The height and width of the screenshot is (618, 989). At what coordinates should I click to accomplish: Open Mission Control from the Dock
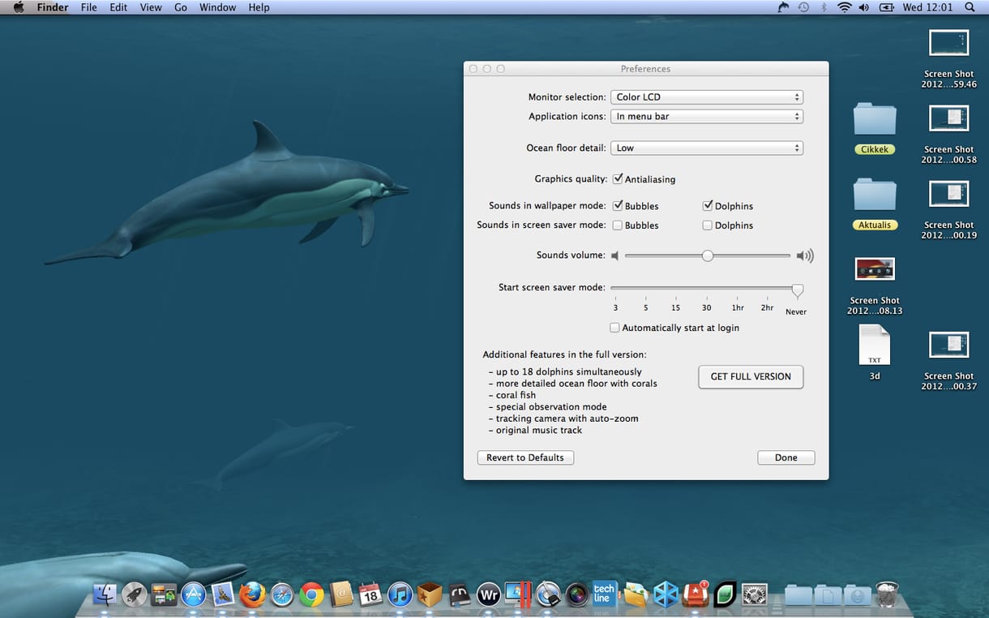[x=165, y=595]
